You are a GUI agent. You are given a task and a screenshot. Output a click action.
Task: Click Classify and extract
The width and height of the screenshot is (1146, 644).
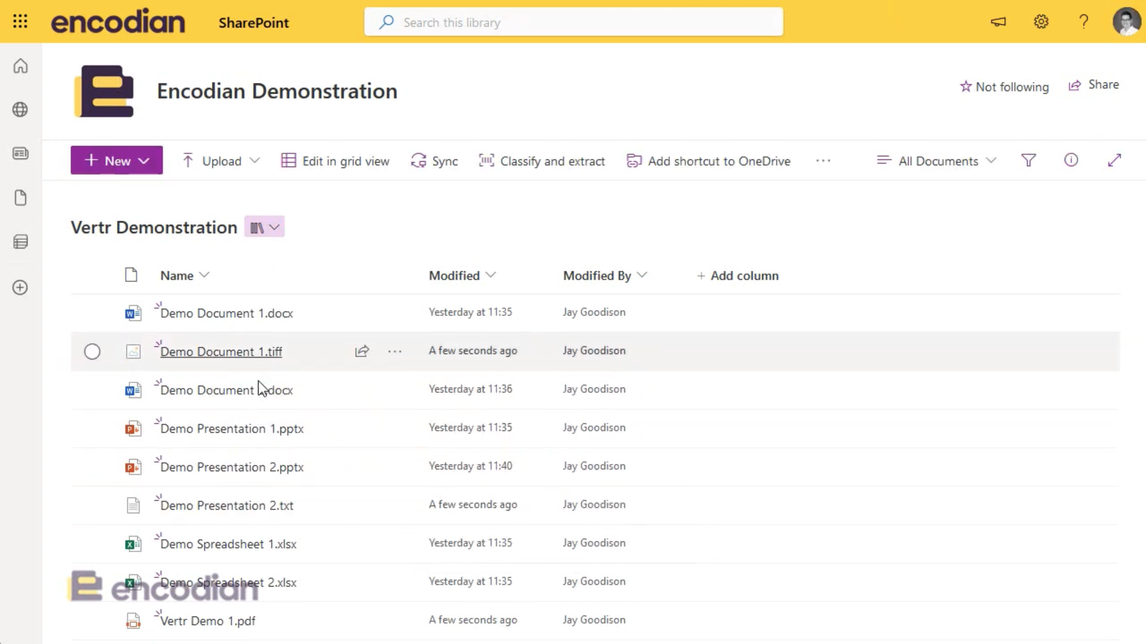point(542,160)
